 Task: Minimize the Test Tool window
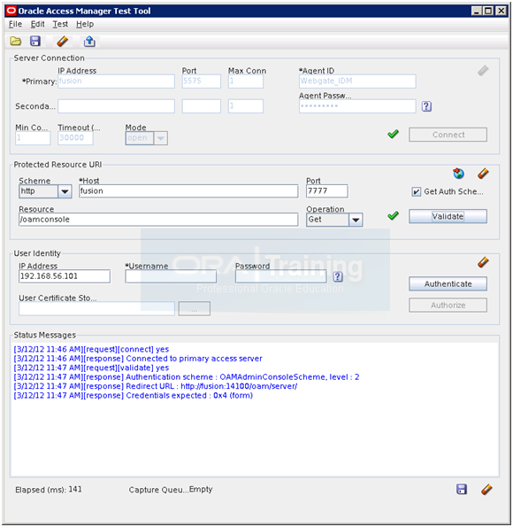click(476, 12)
